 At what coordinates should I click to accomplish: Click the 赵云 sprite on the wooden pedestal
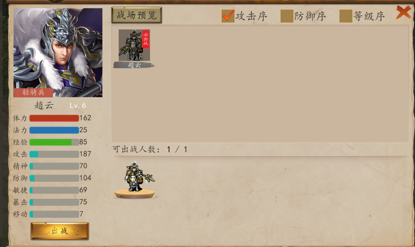point(138,176)
